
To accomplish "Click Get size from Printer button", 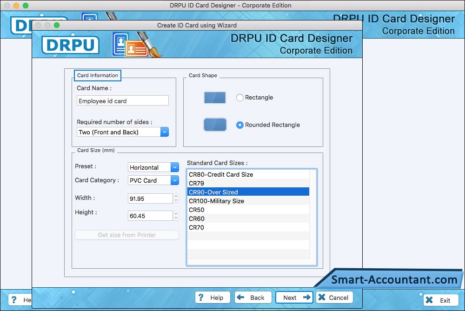I will click(127, 235).
